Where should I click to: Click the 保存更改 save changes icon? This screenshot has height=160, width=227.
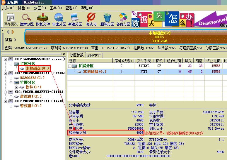tap(11, 19)
